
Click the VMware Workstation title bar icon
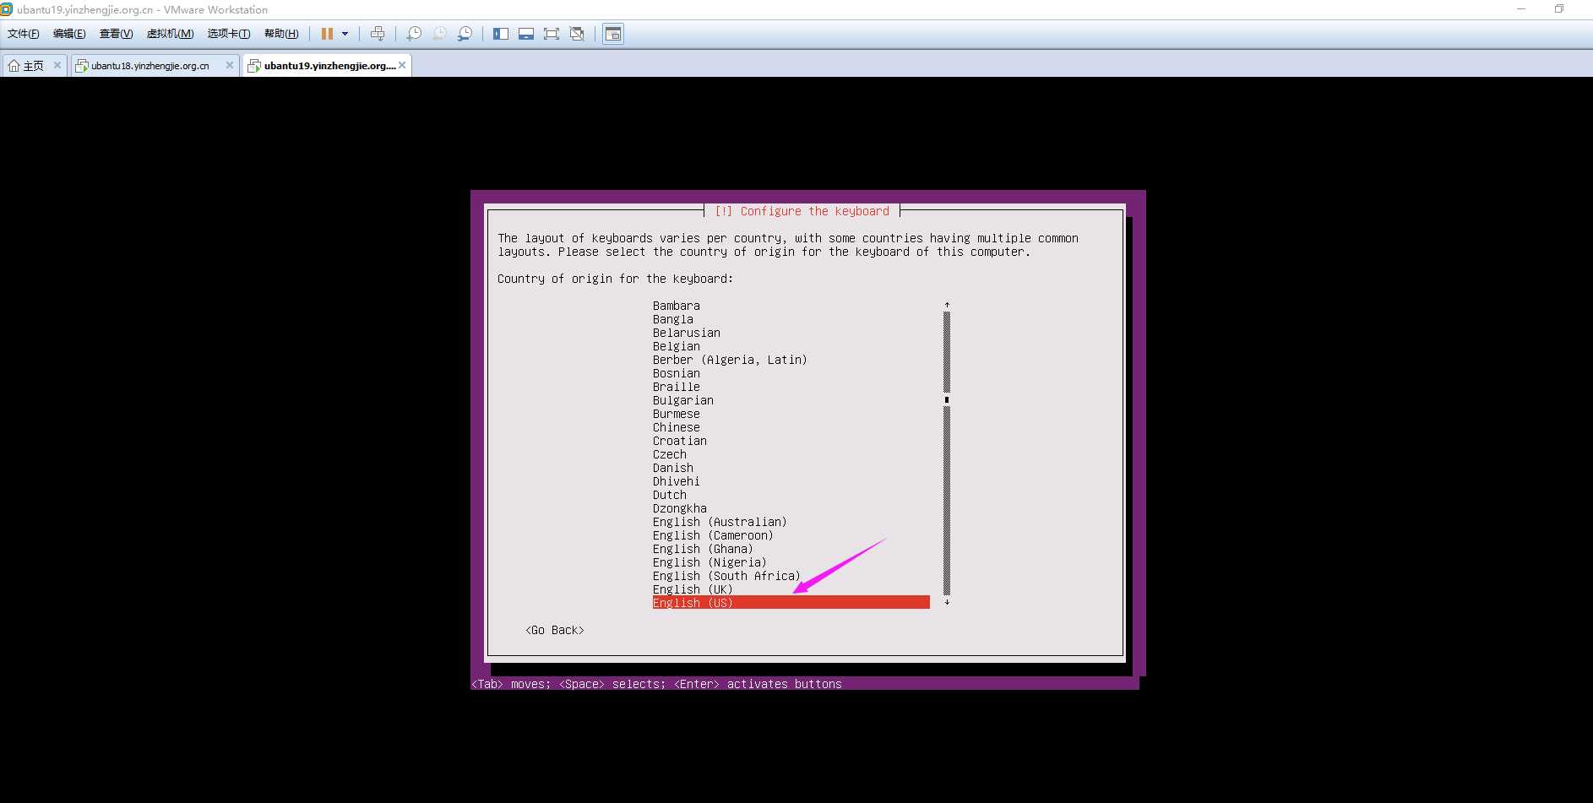pos(7,9)
